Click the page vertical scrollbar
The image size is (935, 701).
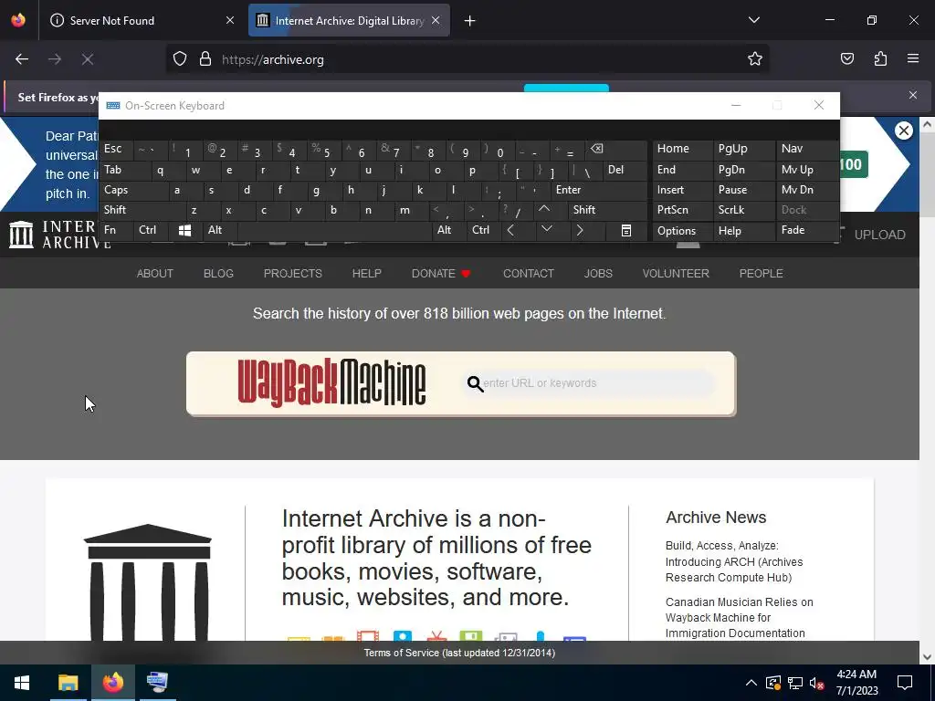click(927, 391)
